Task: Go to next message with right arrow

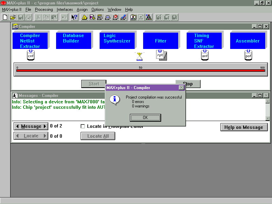Action: 45,126
